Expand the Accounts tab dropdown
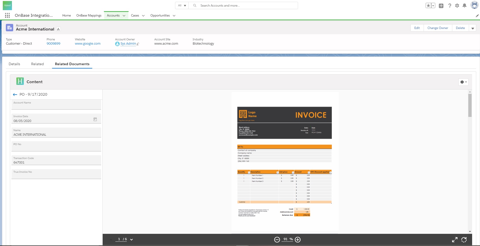480x246 pixels. [124, 16]
